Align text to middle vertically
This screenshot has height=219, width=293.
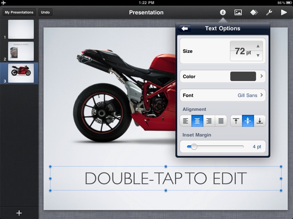pos(248,121)
